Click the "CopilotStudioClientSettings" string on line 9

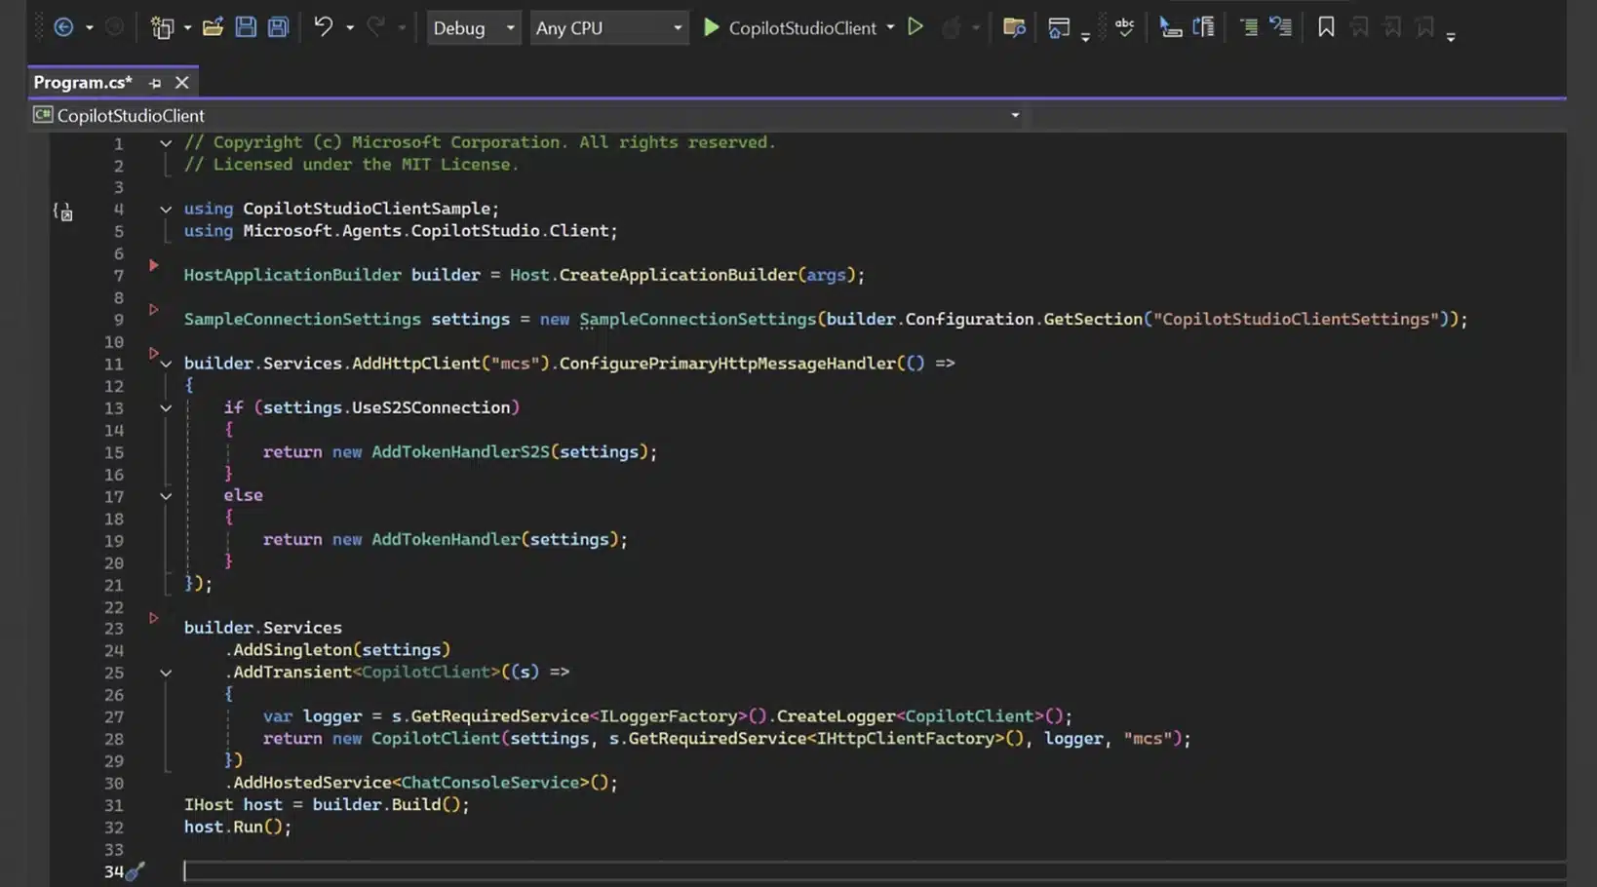click(1297, 319)
